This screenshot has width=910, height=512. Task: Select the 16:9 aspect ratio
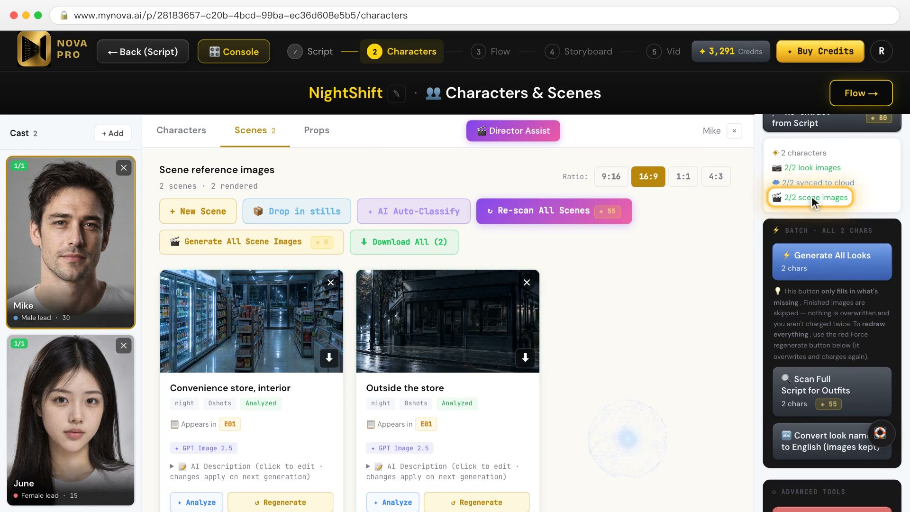point(648,177)
